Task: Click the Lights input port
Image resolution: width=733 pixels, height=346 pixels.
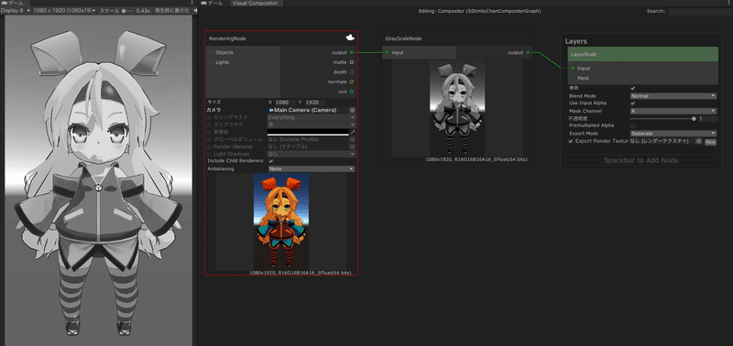Action: 211,62
